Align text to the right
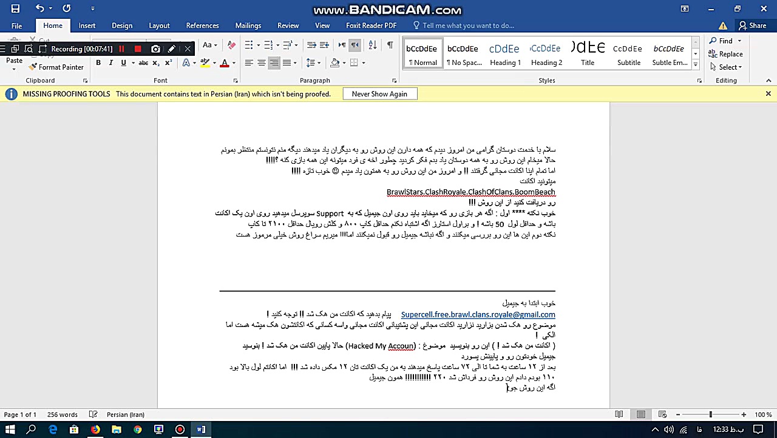The width and height of the screenshot is (777, 438). coord(274,62)
